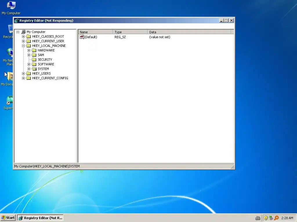This screenshot has width=297, height=222.
Task: Click the HKEY_USERS folder icon
Action: tap(29, 73)
